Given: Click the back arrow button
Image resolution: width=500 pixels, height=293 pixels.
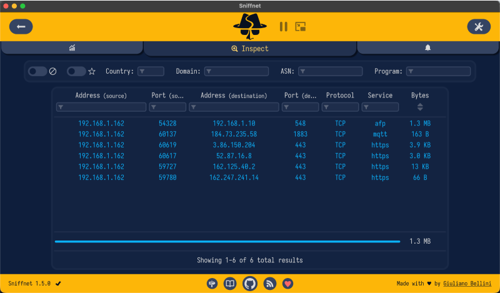Looking at the screenshot, I should [x=21, y=26].
